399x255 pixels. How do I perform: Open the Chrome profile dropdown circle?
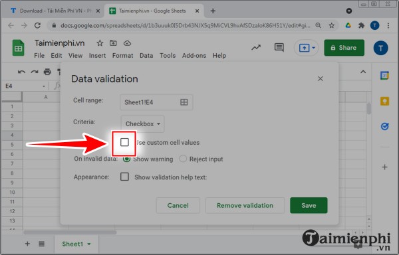point(349,11)
